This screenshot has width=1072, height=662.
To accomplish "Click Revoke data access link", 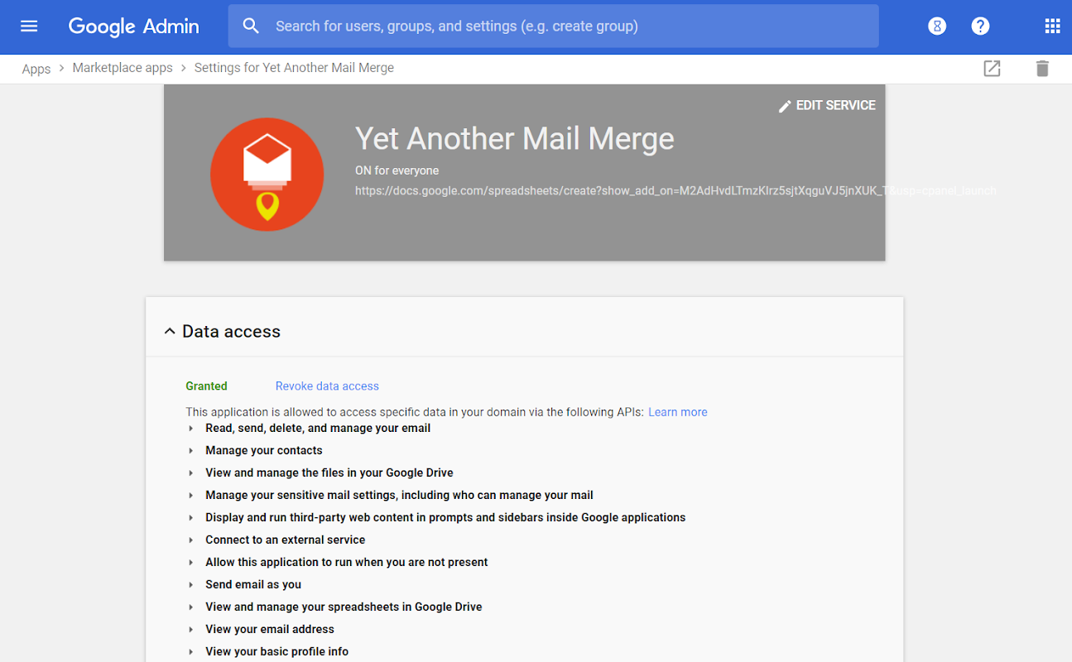I will coord(327,386).
